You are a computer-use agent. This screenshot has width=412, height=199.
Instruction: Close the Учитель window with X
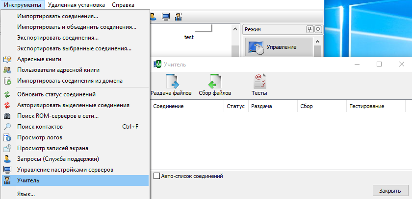click(x=402, y=64)
